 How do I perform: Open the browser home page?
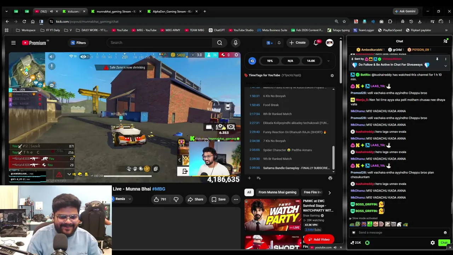point(33,22)
